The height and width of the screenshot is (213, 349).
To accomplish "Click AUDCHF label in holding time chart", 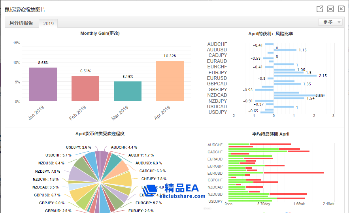I will click(x=215, y=145).
